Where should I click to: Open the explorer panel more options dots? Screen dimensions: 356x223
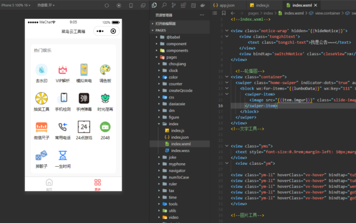click(202, 15)
